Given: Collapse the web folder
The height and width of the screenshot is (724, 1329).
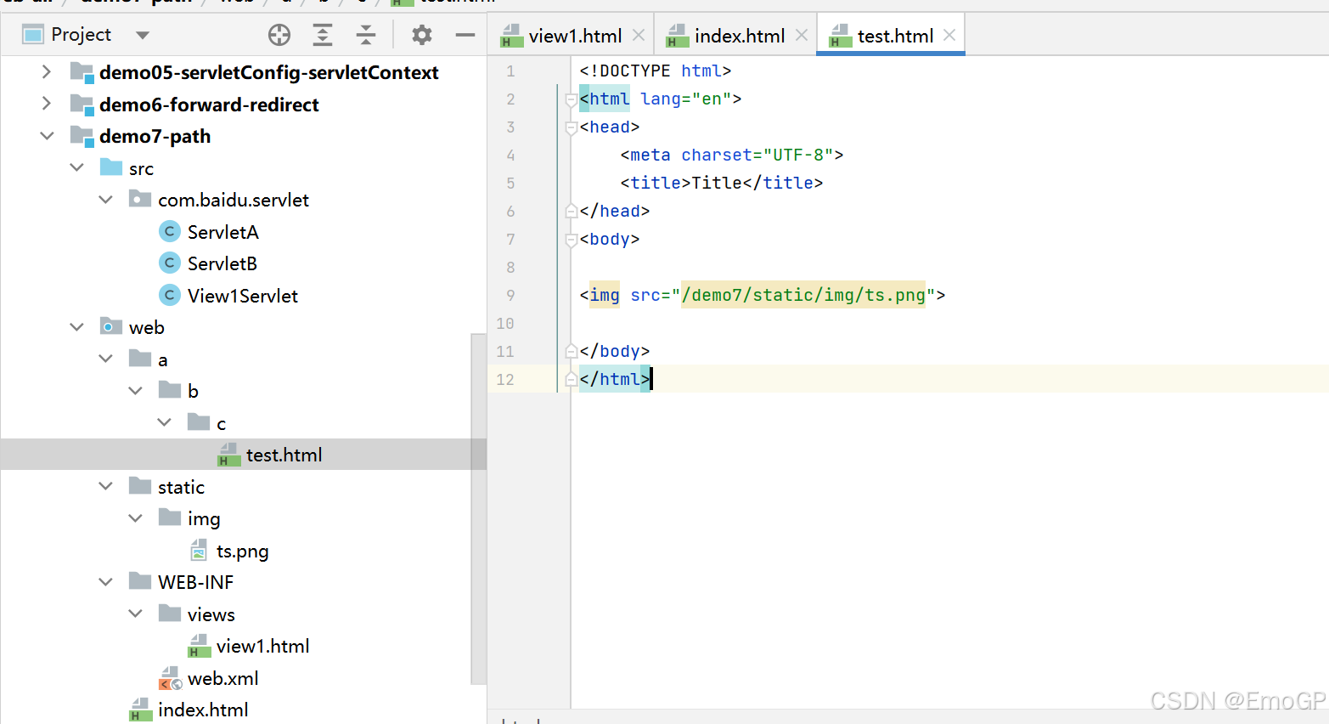Looking at the screenshot, I should (76, 327).
